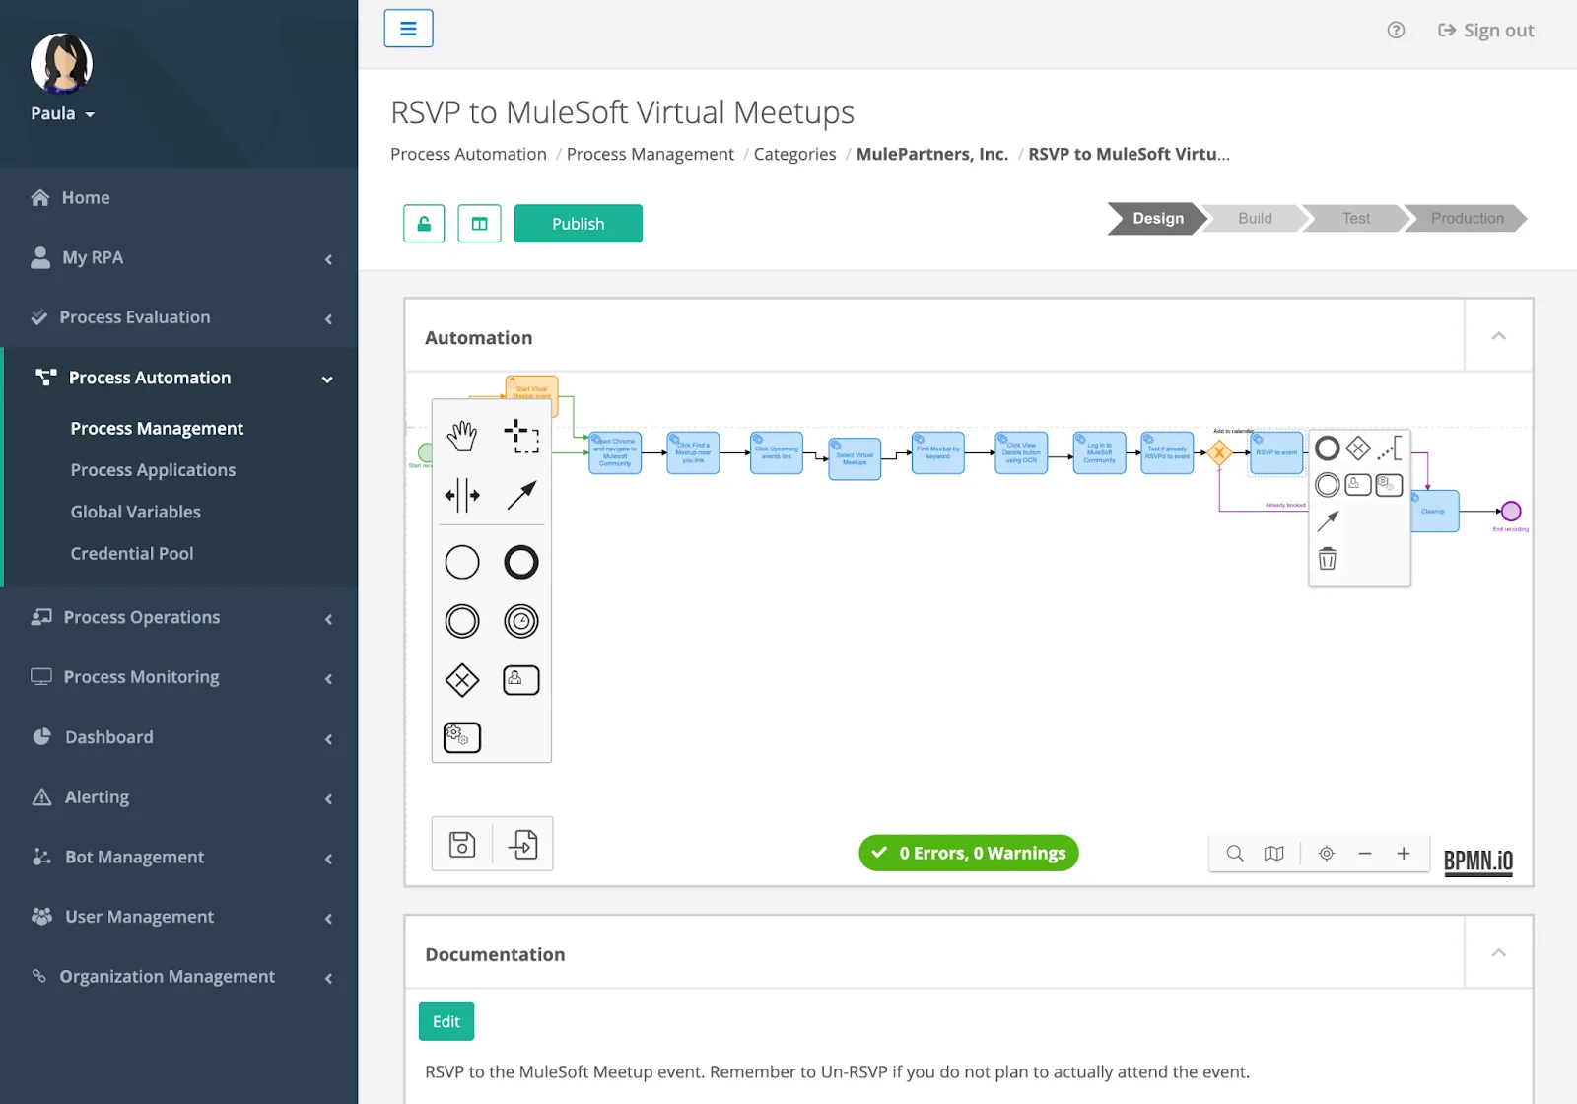Edit the documentation text
Image resolution: width=1577 pixels, height=1104 pixels.
pos(446,1022)
